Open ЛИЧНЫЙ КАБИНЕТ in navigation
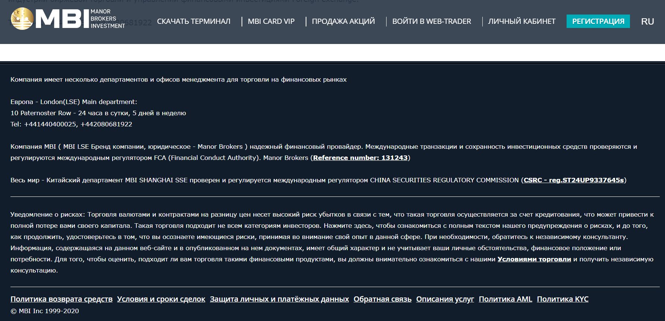This screenshot has width=665, height=321. click(522, 22)
